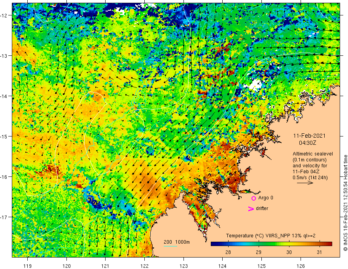This screenshot has width=348, height=269.
Task: Click longitude axis label '126'
Action: pyautogui.click(x=301, y=266)
